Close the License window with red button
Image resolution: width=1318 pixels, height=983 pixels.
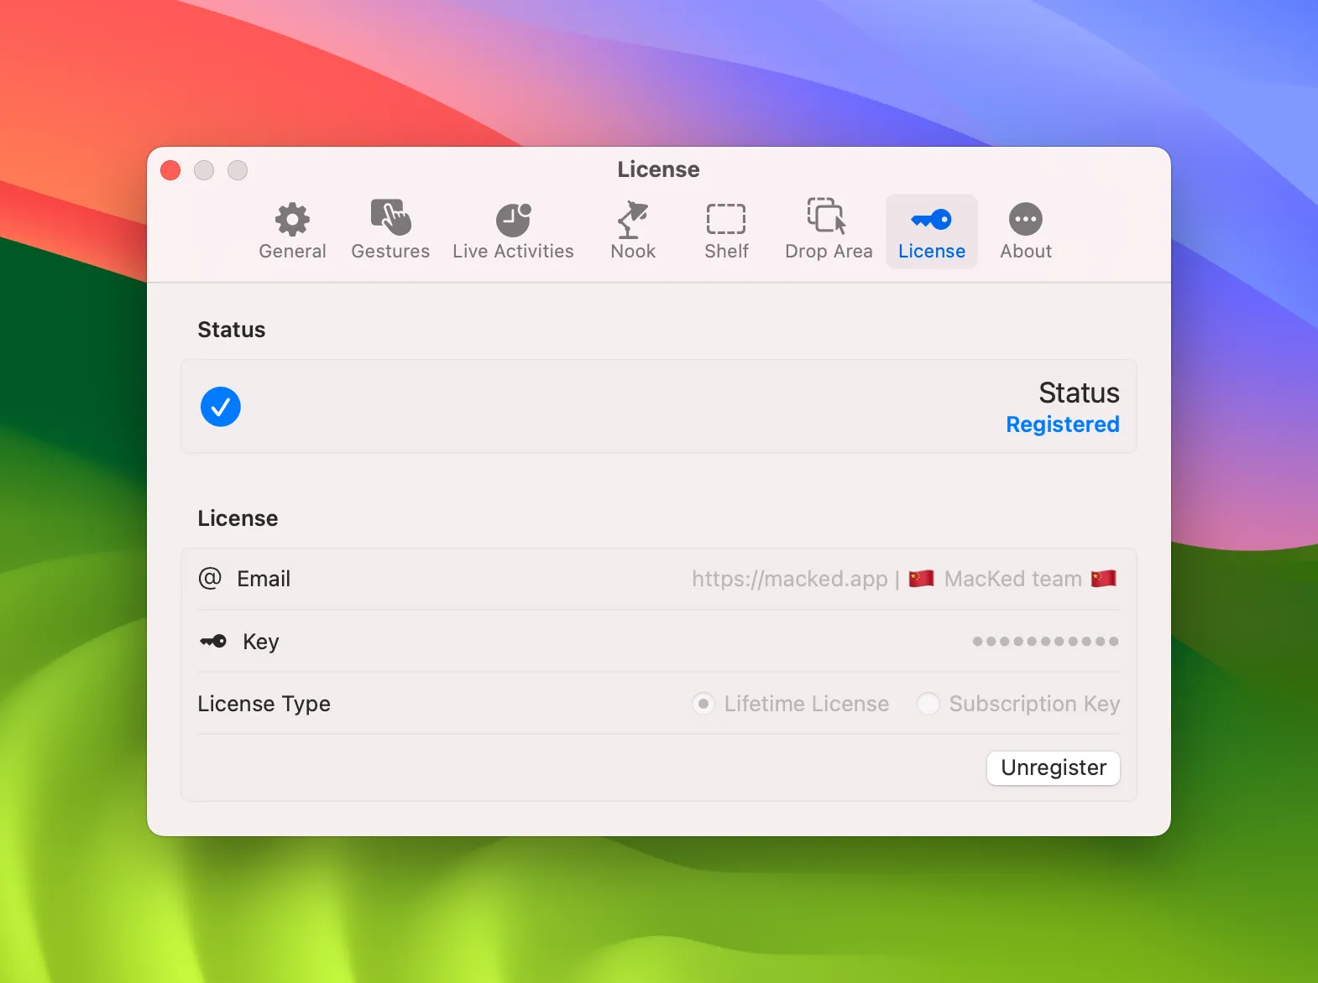(170, 170)
